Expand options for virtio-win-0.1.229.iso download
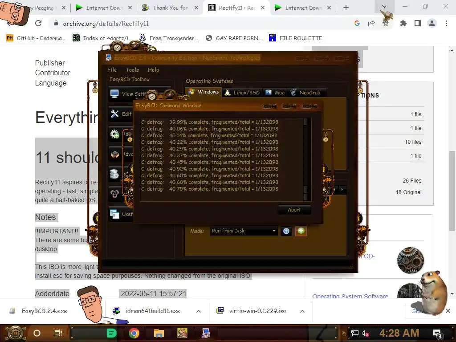456x342 pixels. (302, 311)
